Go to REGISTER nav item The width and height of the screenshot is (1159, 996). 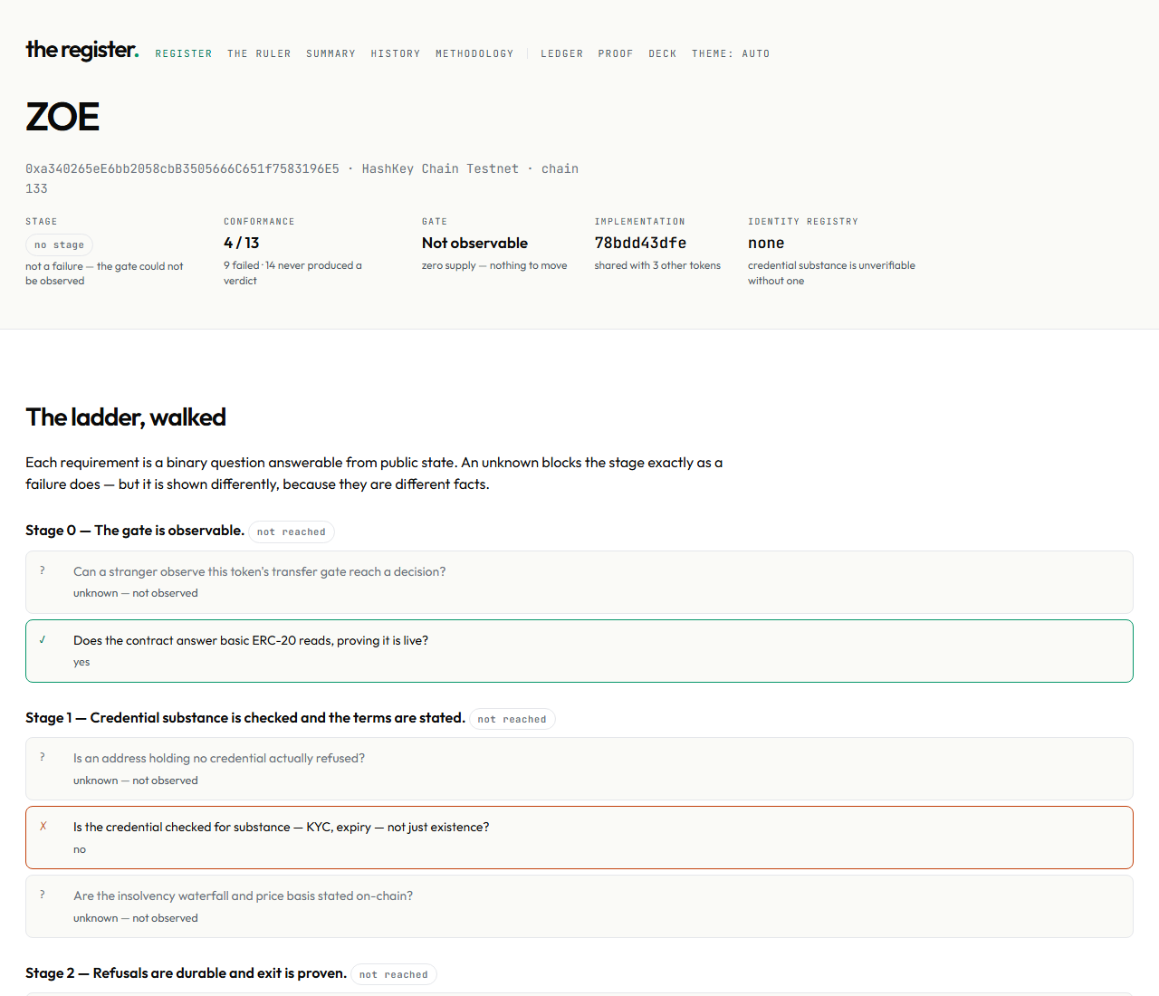click(184, 54)
